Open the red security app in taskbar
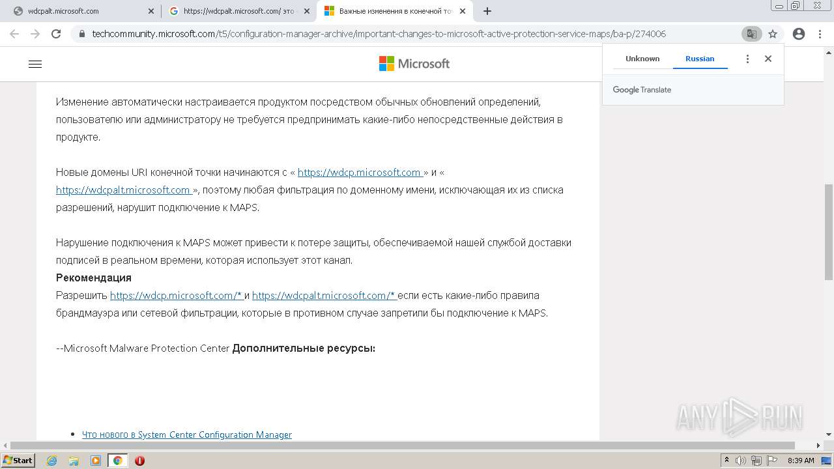The image size is (834, 469). click(x=139, y=461)
